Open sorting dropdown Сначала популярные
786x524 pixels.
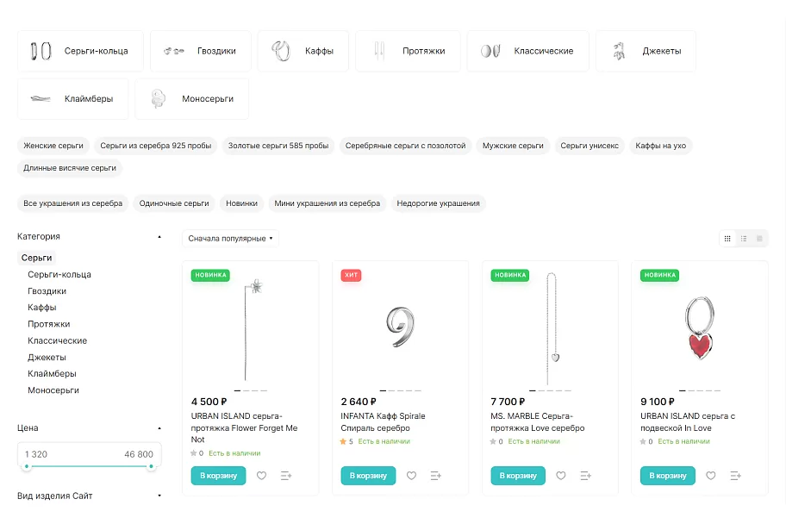pyautogui.click(x=230, y=239)
